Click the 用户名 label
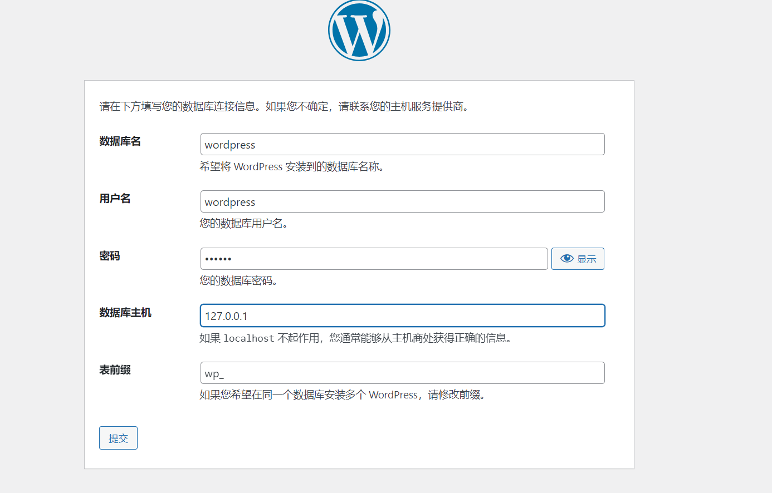The height and width of the screenshot is (493, 772). tap(115, 199)
